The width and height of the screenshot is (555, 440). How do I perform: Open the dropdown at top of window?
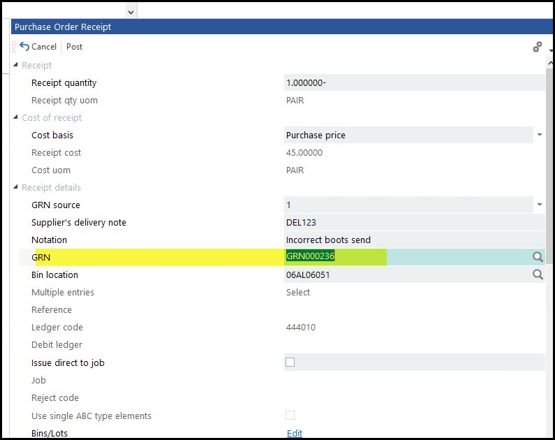(131, 11)
